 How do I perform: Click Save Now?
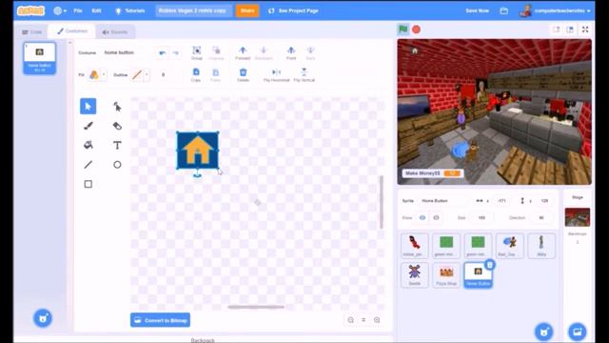pyautogui.click(x=478, y=10)
